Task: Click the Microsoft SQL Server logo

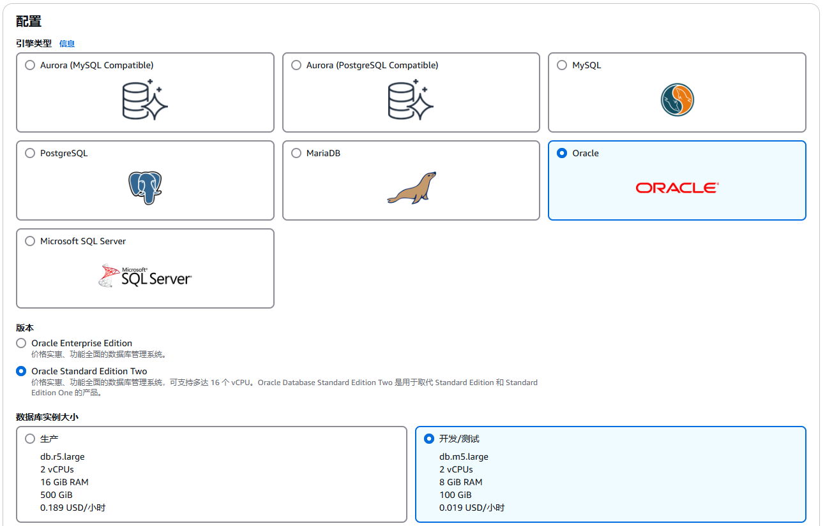Action: 145,276
